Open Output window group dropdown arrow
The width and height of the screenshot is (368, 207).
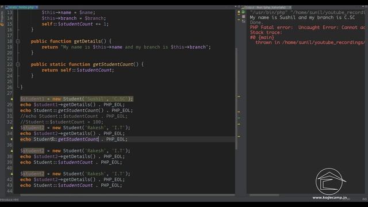[363, 7]
